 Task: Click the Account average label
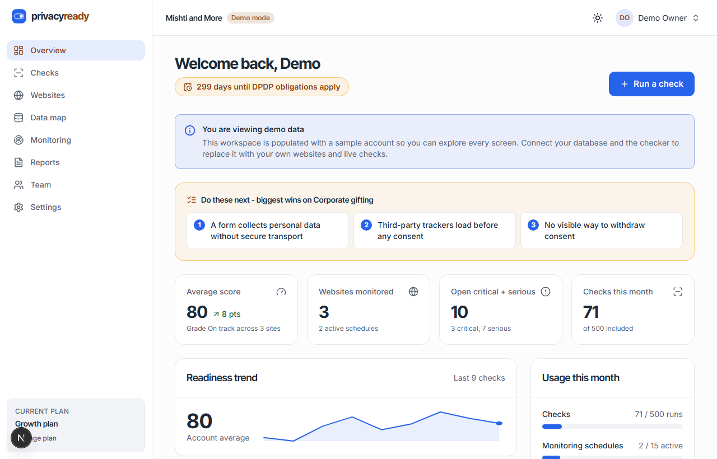click(218, 438)
